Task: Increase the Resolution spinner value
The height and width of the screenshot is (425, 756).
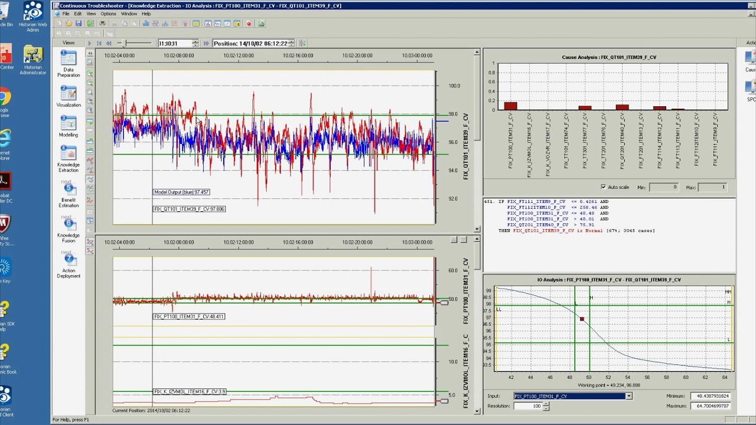Action: tap(546, 404)
